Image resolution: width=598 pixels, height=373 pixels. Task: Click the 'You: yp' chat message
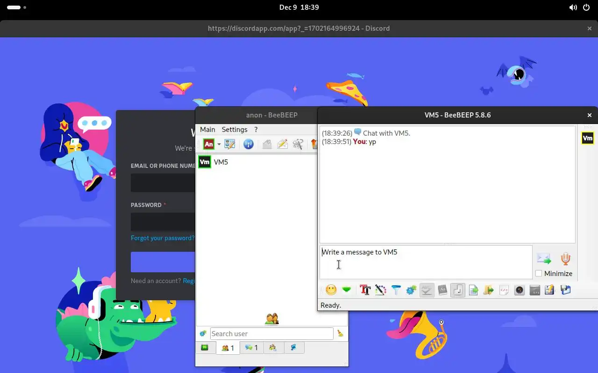(349, 142)
